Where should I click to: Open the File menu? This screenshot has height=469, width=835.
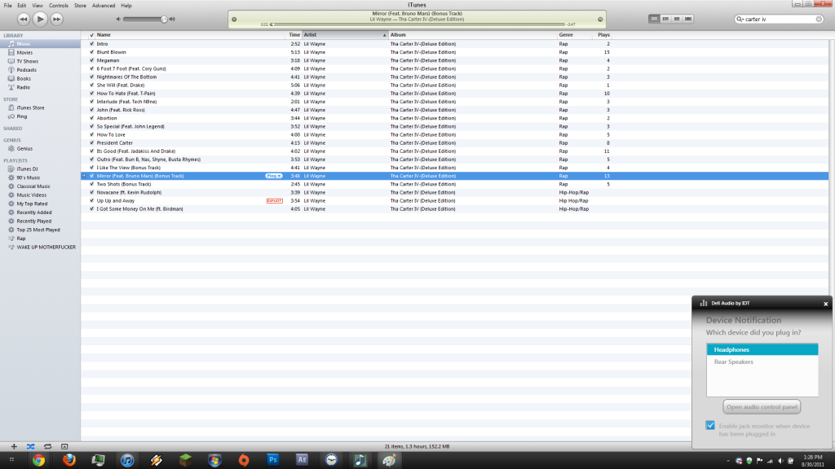click(7, 6)
